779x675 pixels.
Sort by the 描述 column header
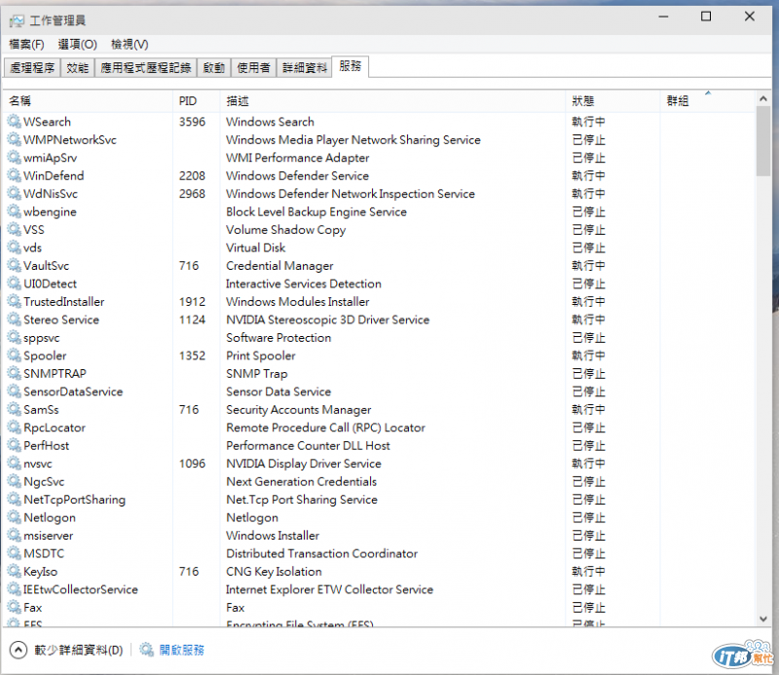pos(392,101)
